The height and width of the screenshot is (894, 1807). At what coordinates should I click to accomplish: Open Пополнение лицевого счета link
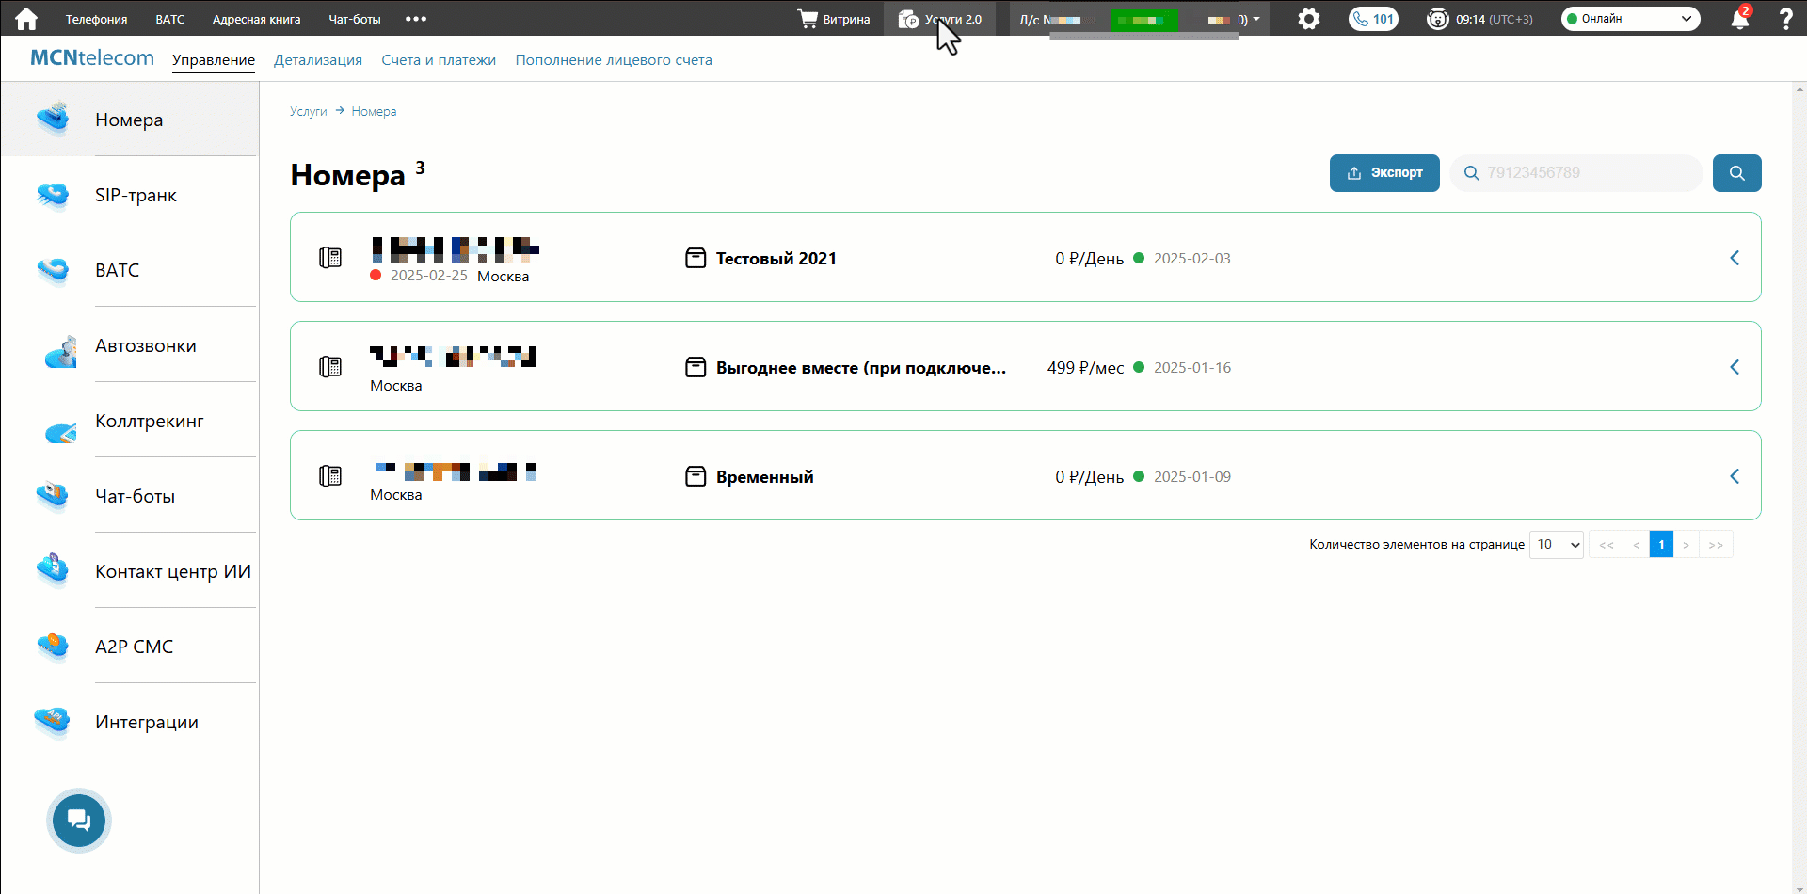pyautogui.click(x=614, y=60)
